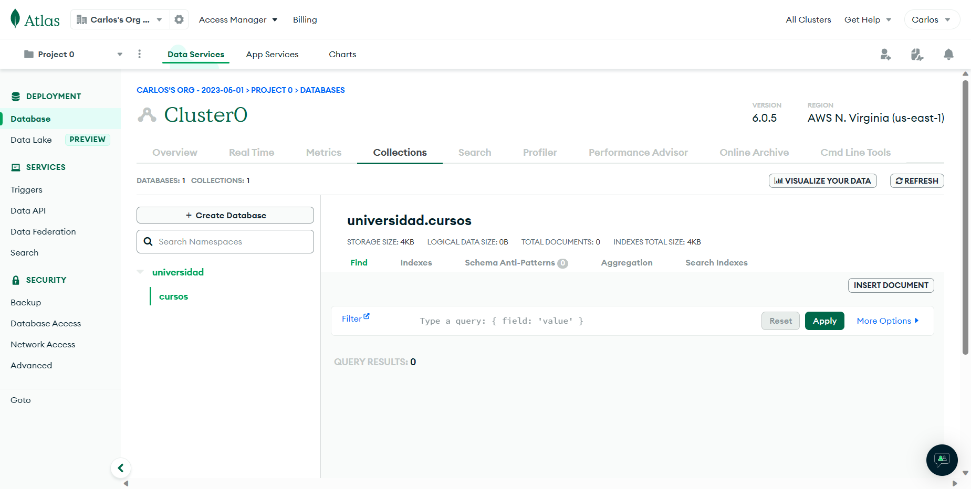Open the notifications bell
Viewport: 971px width, 489px height.
tap(948, 54)
